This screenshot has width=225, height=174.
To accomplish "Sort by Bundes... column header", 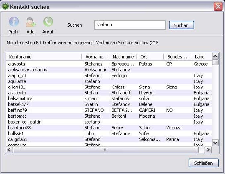I will pos(177,57).
